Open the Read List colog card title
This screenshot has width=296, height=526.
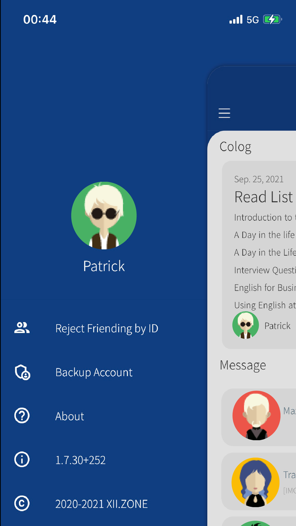[263, 197]
